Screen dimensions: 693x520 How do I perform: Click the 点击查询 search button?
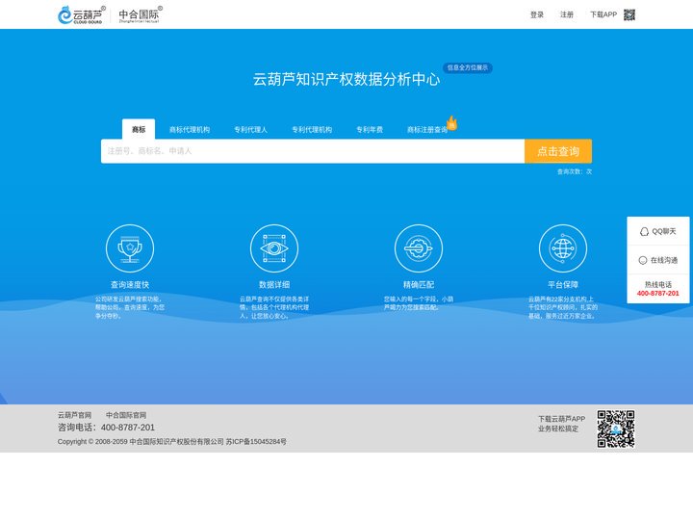point(558,151)
